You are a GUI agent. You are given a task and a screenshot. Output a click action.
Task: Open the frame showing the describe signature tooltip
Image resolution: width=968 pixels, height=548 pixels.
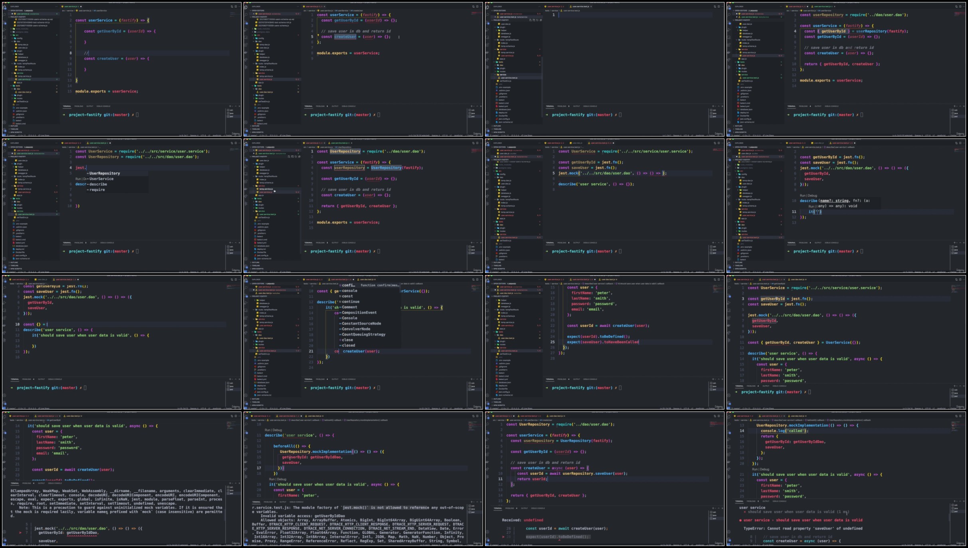coord(846,206)
